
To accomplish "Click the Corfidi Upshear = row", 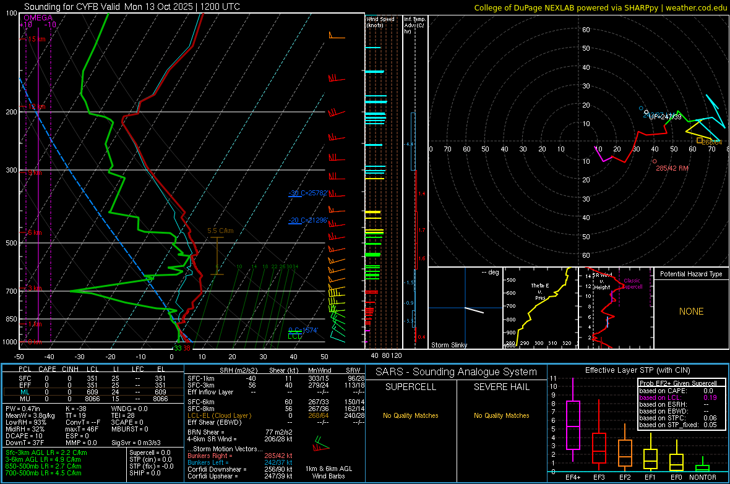I will [240, 475].
